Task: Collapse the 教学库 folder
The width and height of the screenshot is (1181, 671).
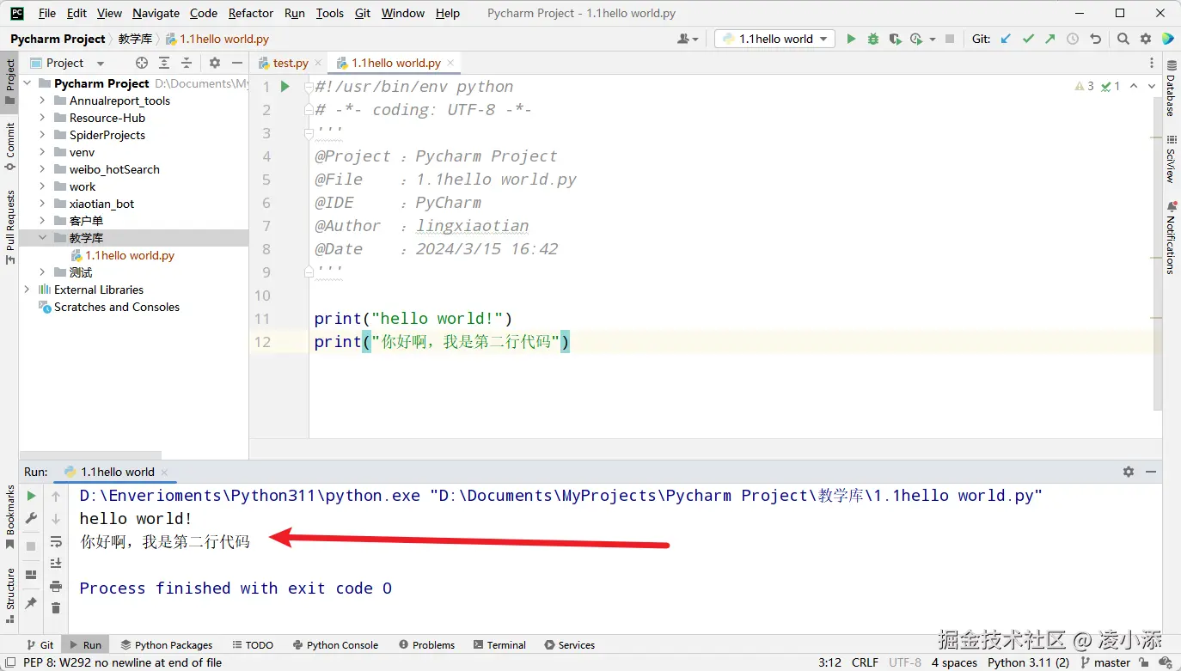Action: (42, 238)
